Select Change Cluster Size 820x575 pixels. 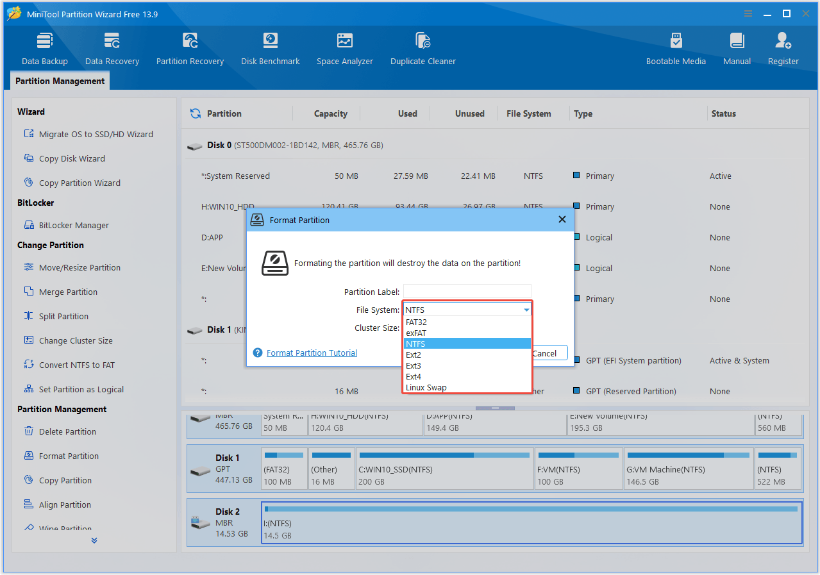click(x=68, y=340)
